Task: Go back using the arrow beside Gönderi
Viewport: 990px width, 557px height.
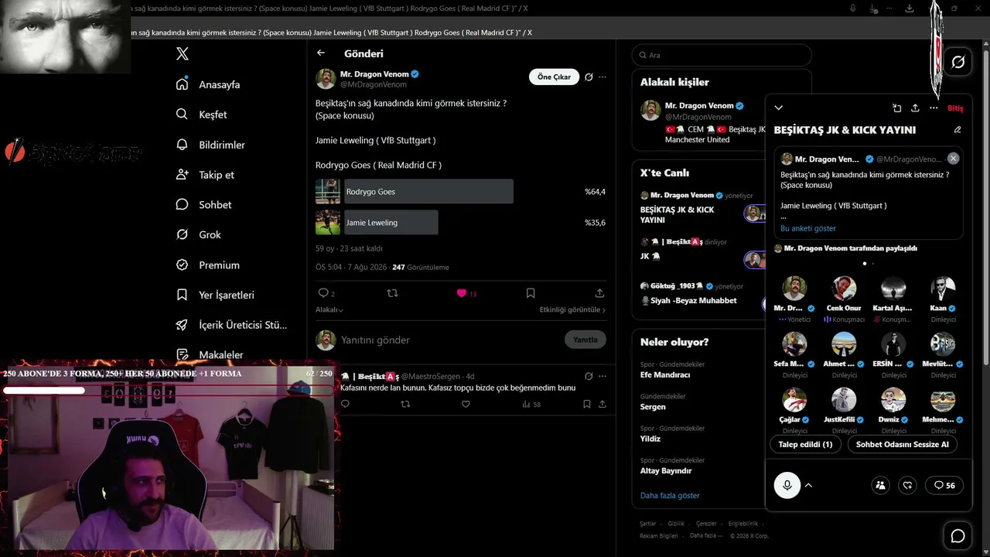Action: pyautogui.click(x=321, y=53)
